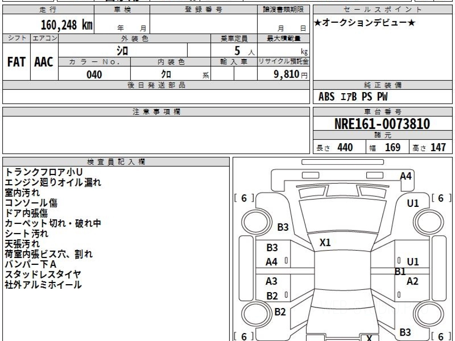
Task: Click the exterior color value シロ
Action: 122,50
